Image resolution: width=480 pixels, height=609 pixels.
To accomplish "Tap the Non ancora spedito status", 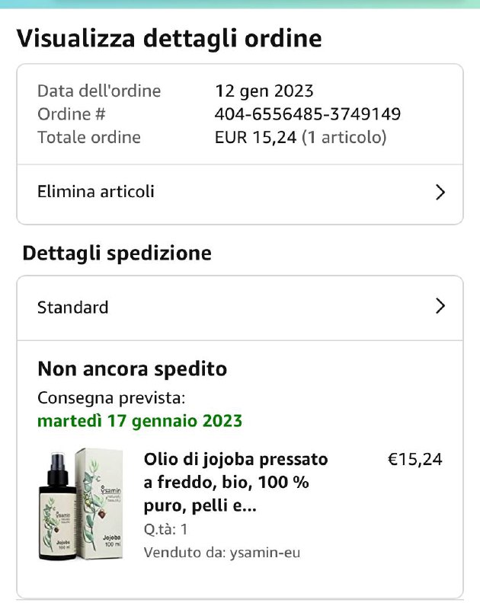I will pos(133,369).
